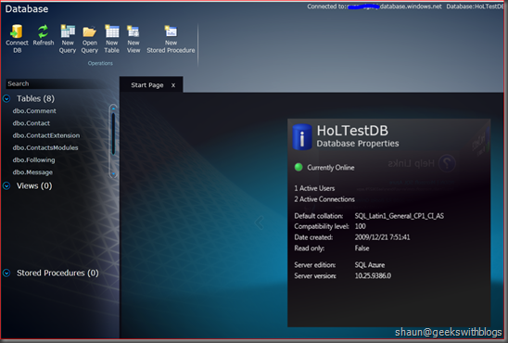The image size is (508, 343).
Task: Refresh the database view
Action: click(x=43, y=35)
